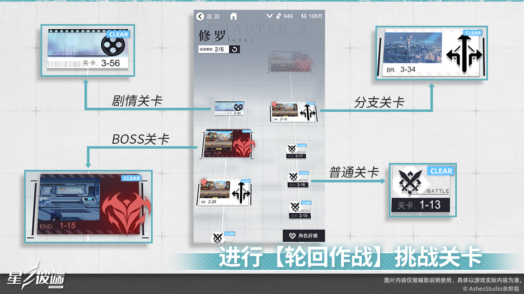This screenshot has width=524, height=294.
Task: Open boss level card END. 2-28
Action: tap(228, 144)
